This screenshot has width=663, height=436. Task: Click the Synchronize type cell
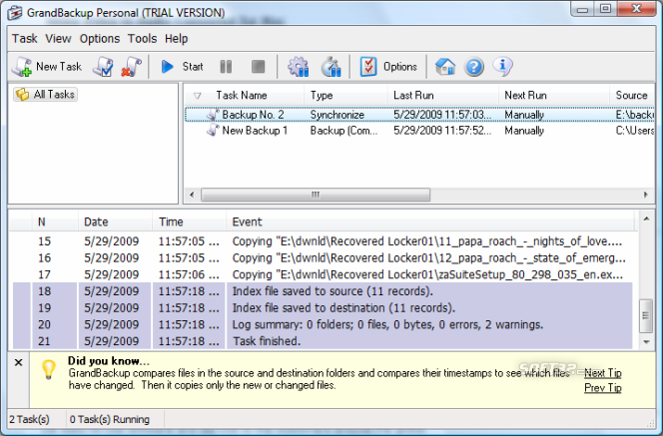point(337,115)
